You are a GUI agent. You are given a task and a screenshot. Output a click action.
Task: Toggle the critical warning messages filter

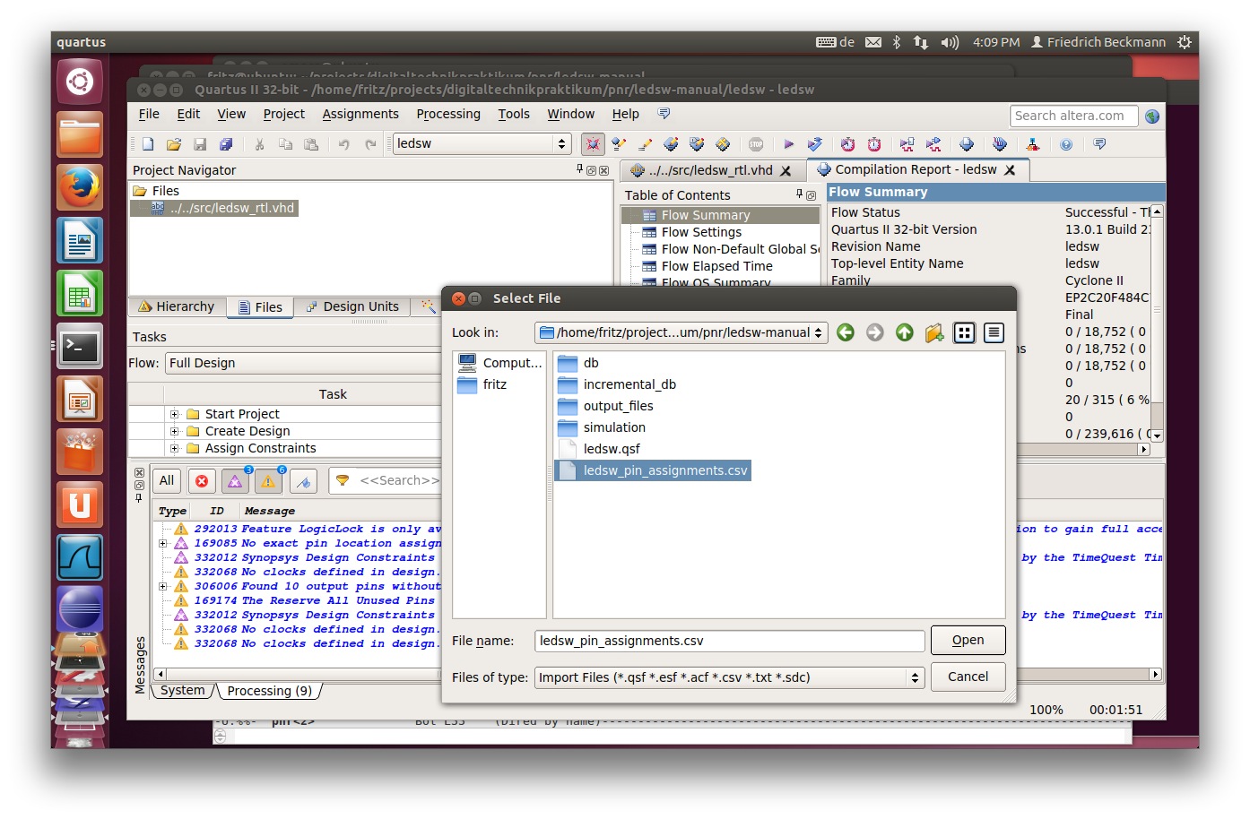pyautogui.click(x=235, y=481)
